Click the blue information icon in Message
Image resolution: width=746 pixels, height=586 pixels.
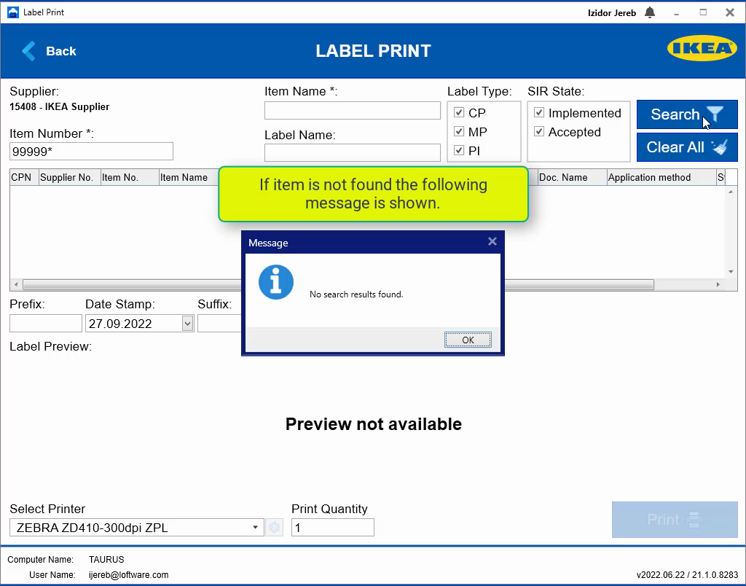(x=276, y=282)
